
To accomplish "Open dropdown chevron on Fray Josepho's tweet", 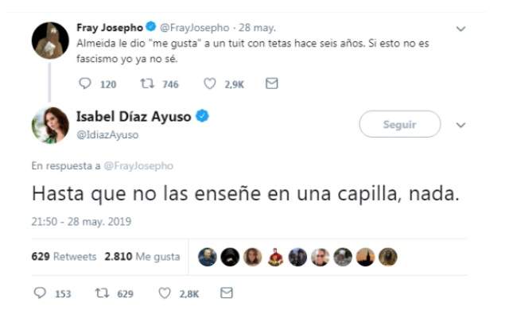I will pyautogui.click(x=461, y=29).
